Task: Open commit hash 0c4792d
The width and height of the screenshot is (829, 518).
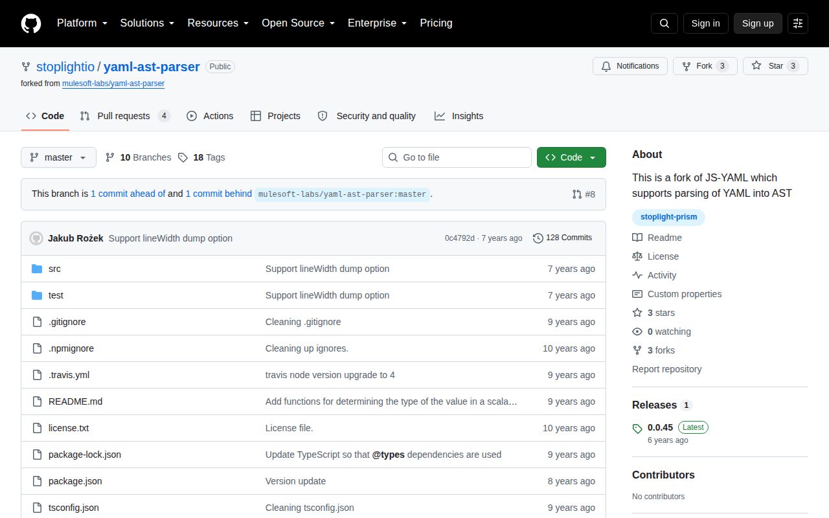Action: click(460, 238)
